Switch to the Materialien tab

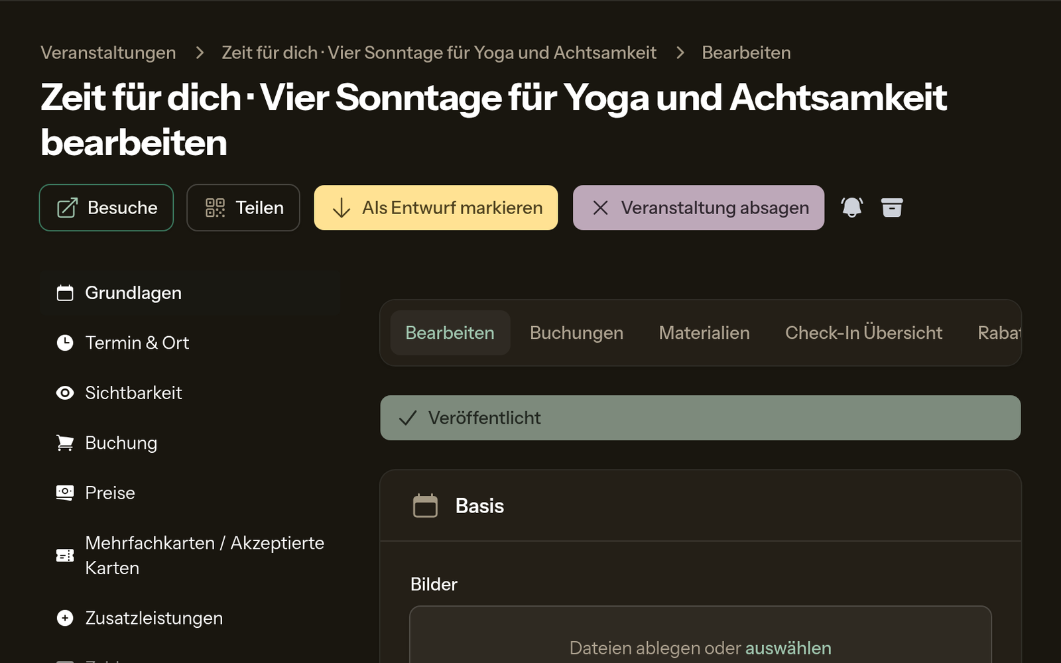(704, 333)
